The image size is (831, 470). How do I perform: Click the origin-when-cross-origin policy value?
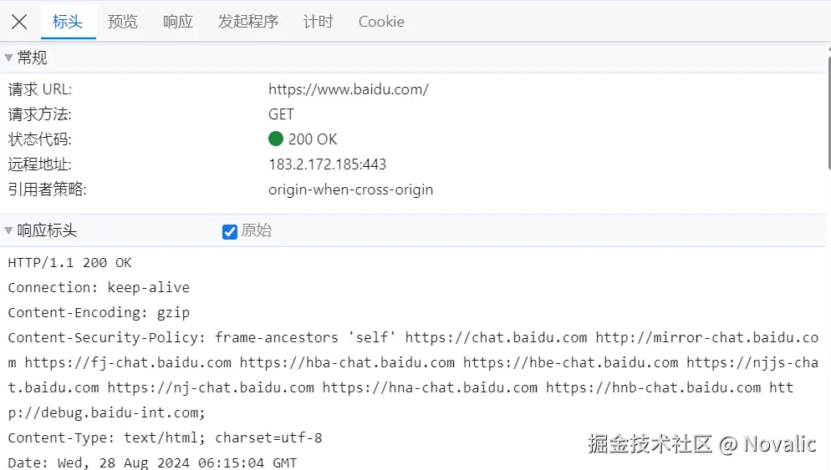pyautogui.click(x=350, y=190)
